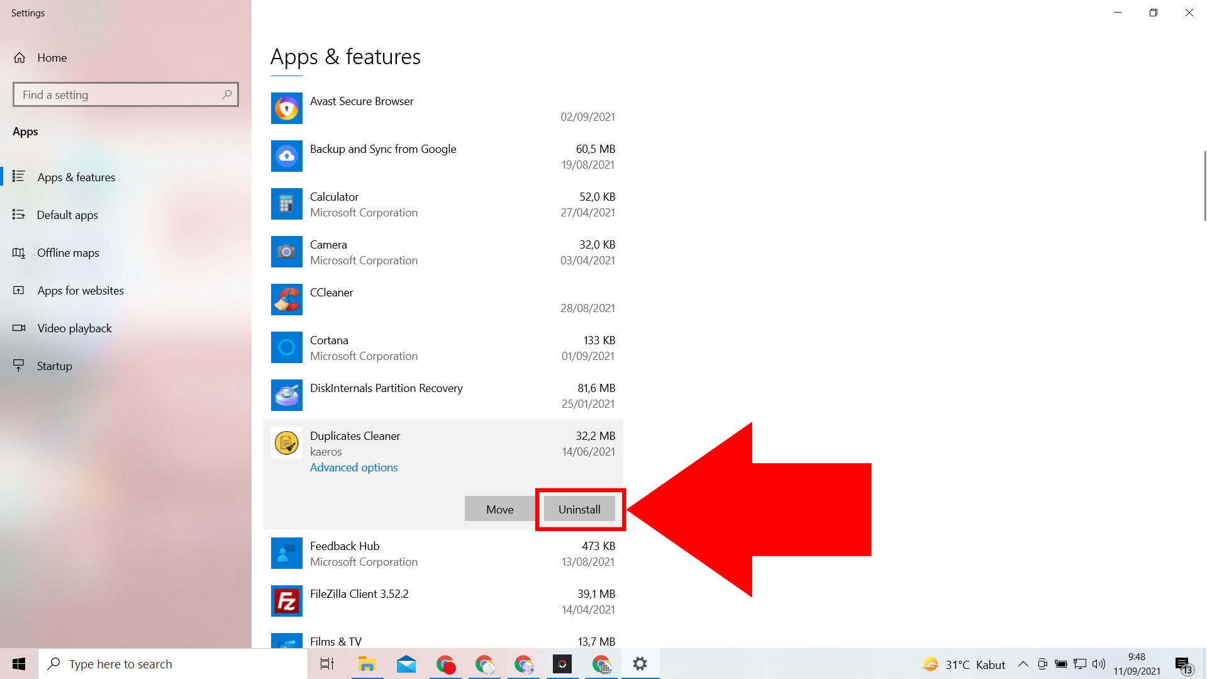The height and width of the screenshot is (679, 1207).
Task: Open Windows Start menu
Action: click(x=19, y=664)
